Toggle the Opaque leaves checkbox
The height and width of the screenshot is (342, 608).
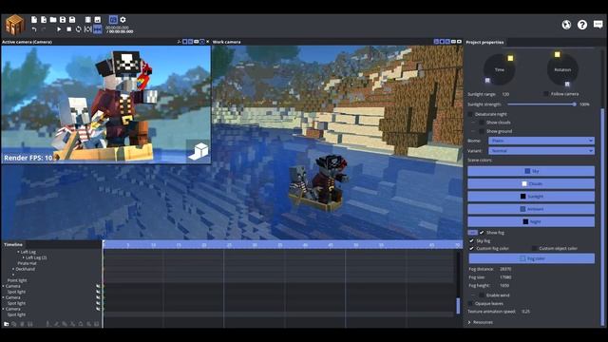[470, 303]
